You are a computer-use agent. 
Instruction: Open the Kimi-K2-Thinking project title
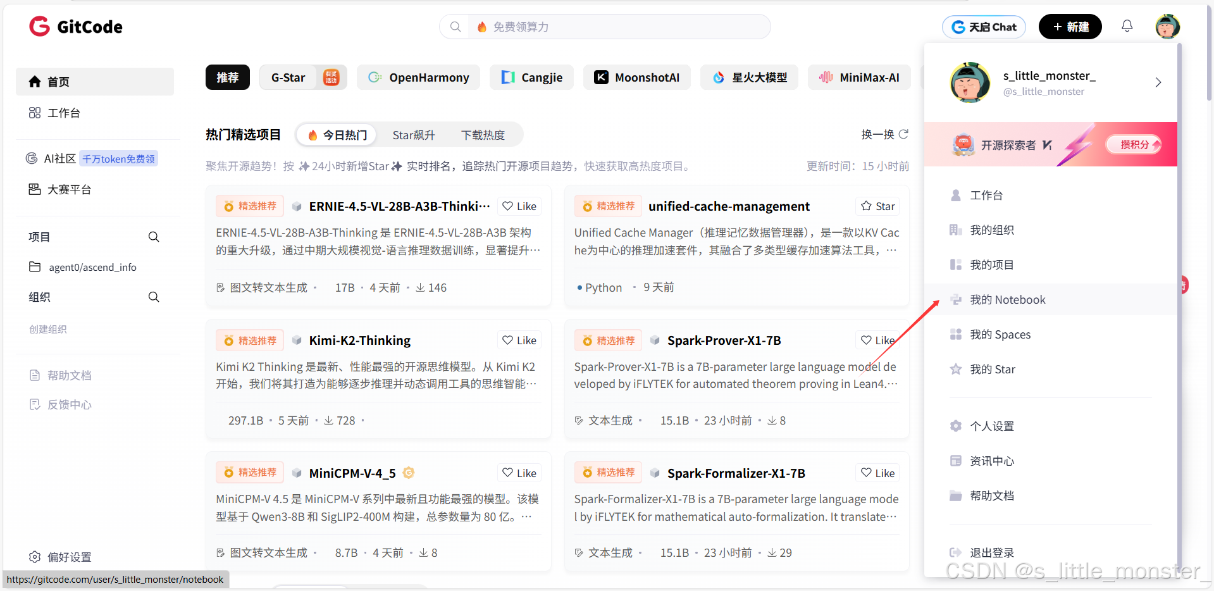pyautogui.click(x=359, y=340)
